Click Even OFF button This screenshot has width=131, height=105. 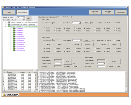click(88, 44)
